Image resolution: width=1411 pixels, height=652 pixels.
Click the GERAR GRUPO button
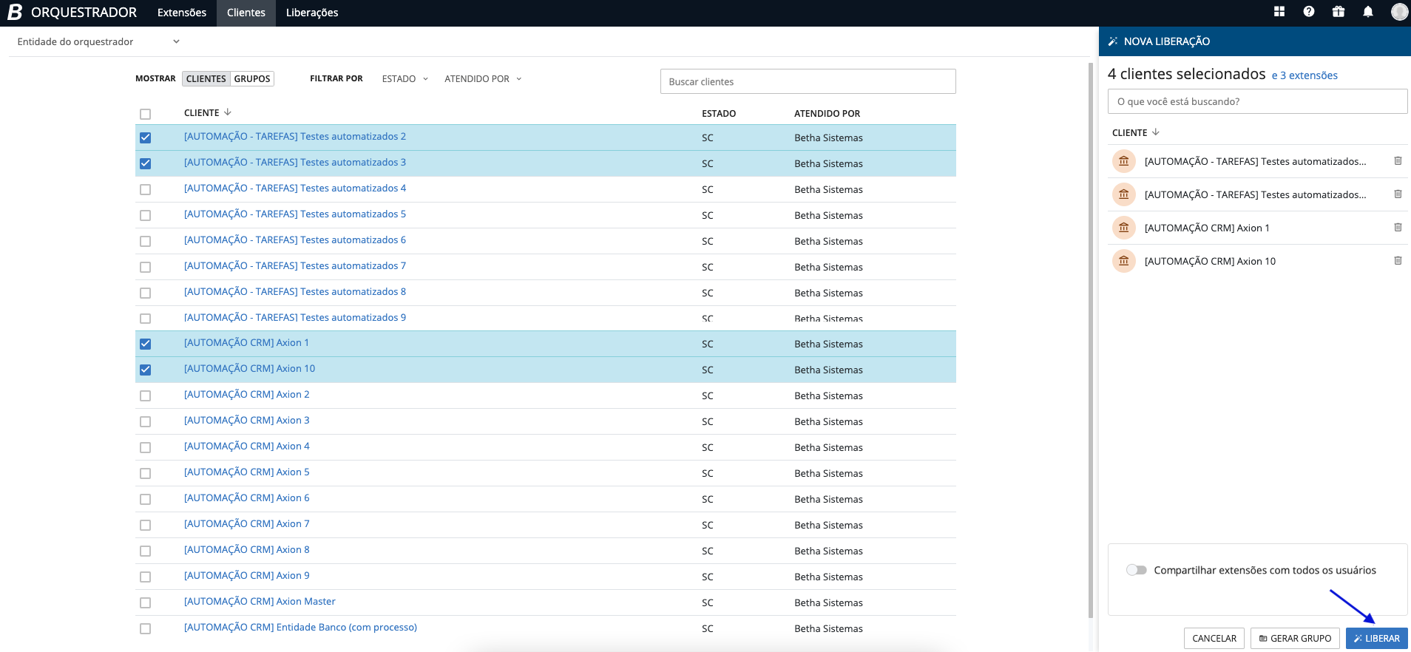(x=1295, y=638)
